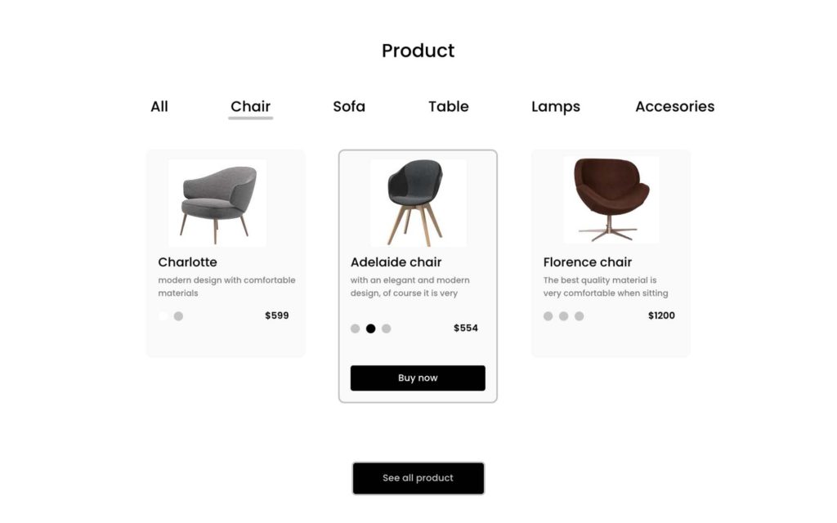837x523 pixels.
Task: Choose the black color swatch on Adelaide chair
Action: [370, 329]
